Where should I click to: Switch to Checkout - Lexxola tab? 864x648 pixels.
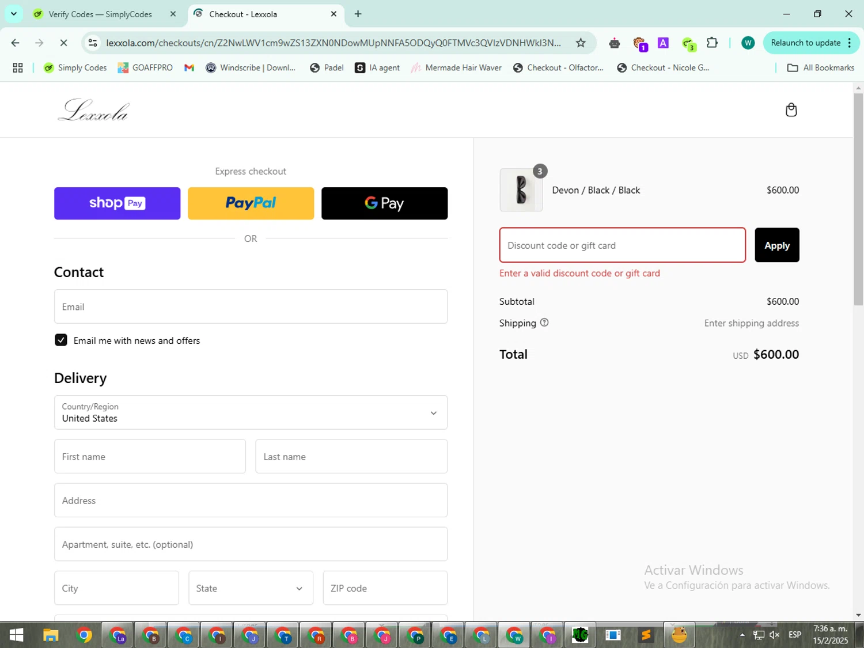[x=266, y=14]
